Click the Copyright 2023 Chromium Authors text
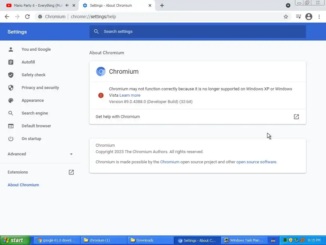The height and width of the screenshot is (245, 326). click(x=150, y=152)
